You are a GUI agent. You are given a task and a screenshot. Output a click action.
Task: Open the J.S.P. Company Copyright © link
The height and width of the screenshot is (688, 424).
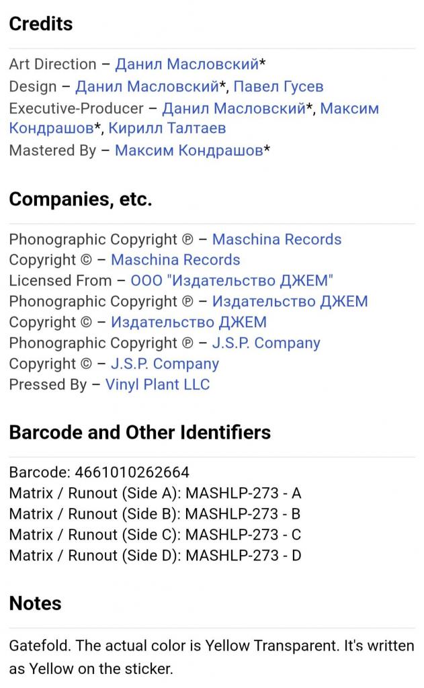coord(165,364)
